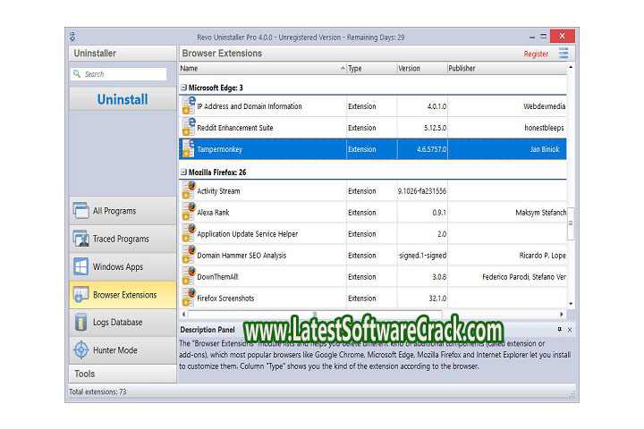Click version 5.12.5.0 cell

tap(422, 128)
